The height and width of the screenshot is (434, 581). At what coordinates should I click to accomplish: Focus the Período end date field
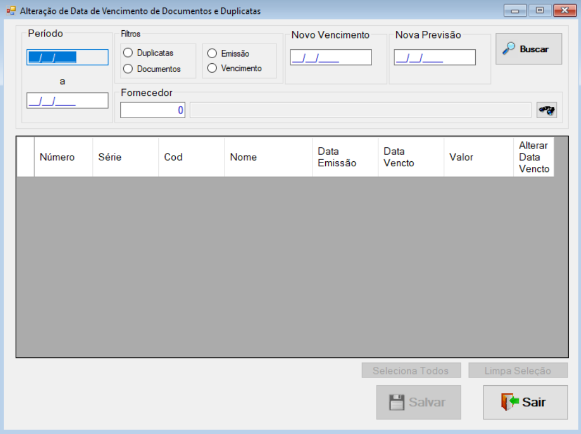pos(67,100)
